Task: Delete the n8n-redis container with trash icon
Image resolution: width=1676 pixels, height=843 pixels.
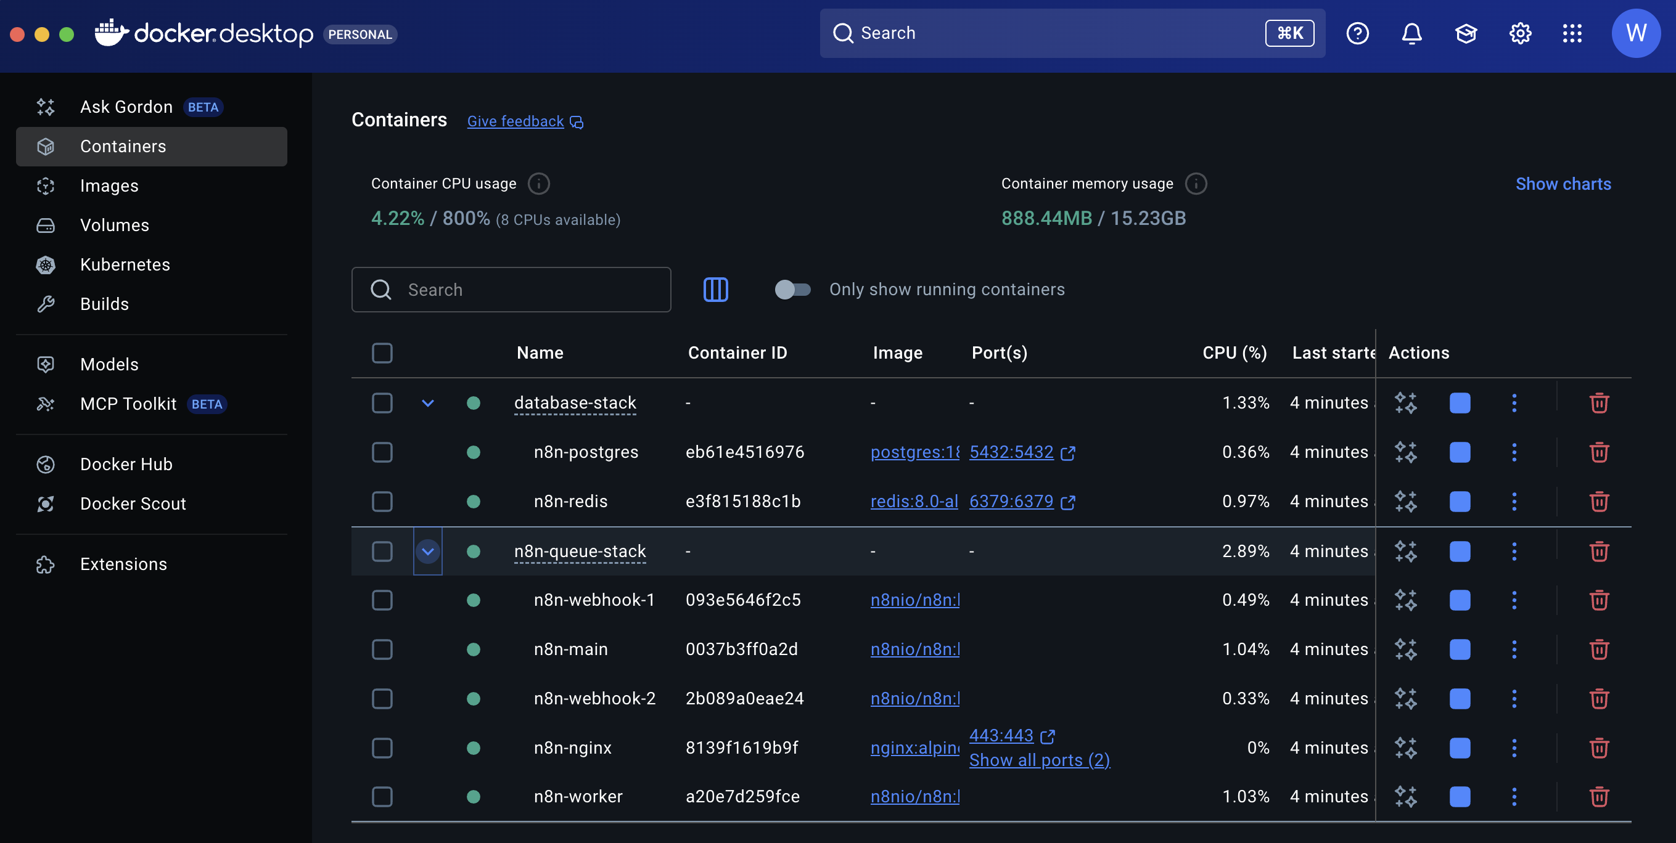Action: (x=1598, y=501)
